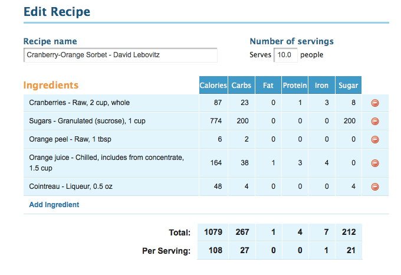Remove the Orange peel ingredient

coord(375,140)
